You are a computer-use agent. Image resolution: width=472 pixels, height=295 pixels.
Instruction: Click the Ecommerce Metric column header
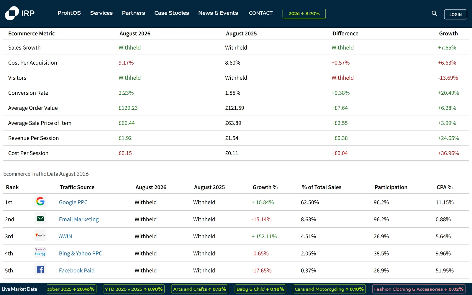click(x=32, y=34)
